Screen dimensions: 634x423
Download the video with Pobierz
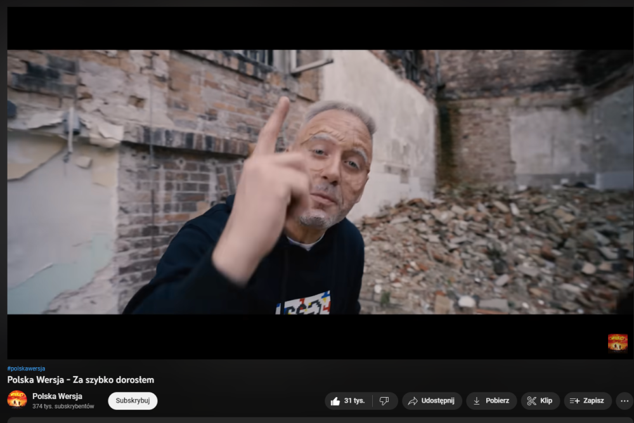click(x=491, y=401)
